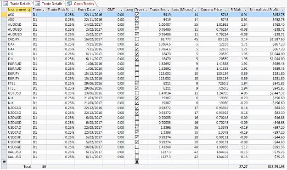Select the GBPUSD record using its row selector

pos(4,93)
